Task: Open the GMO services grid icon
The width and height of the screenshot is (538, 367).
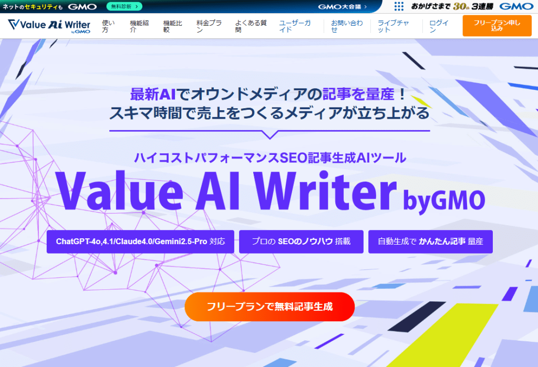Action: click(399, 6)
